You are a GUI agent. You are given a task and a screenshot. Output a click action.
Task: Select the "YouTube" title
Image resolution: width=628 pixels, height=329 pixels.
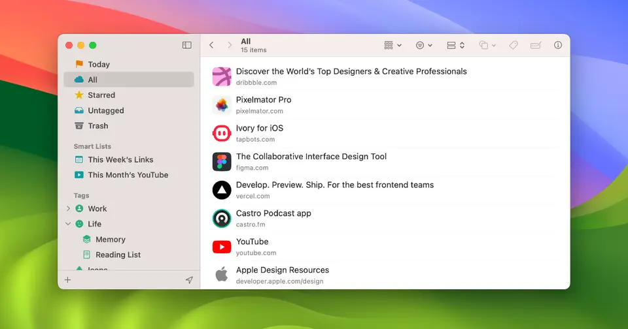pyautogui.click(x=253, y=242)
